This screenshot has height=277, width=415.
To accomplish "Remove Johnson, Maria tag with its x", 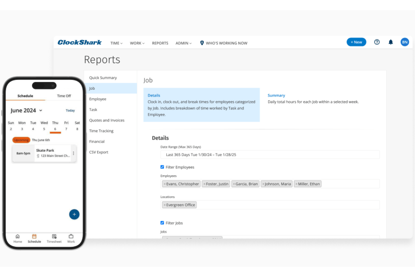I will tap(263, 184).
